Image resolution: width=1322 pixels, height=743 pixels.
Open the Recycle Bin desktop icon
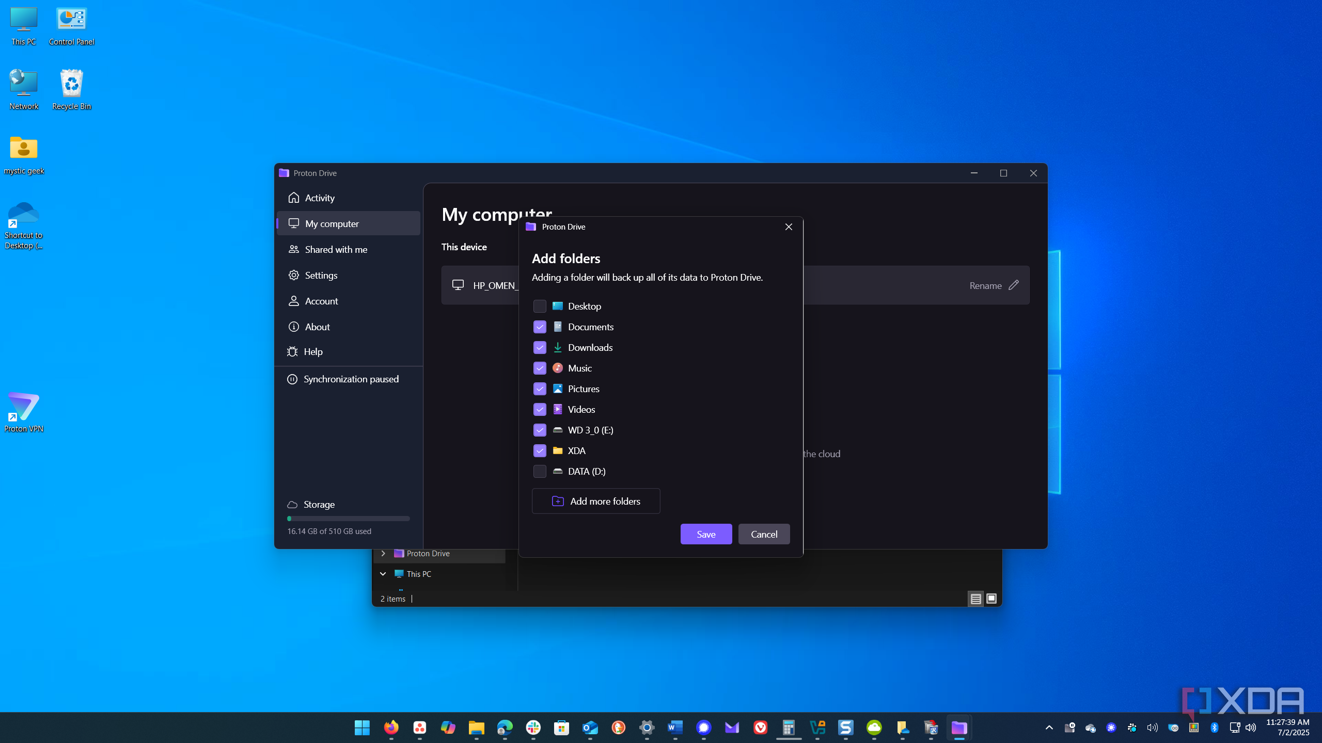coord(72,90)
